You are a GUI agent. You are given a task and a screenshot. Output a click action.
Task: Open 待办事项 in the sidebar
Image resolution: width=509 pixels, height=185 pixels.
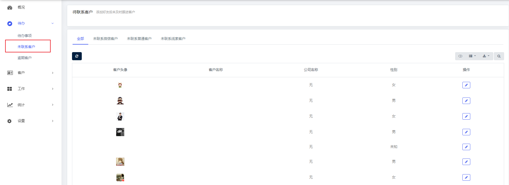(25, 36)
